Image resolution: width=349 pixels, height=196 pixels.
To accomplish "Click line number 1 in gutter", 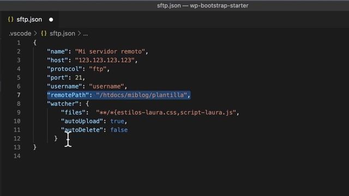I will click(19, 42).
